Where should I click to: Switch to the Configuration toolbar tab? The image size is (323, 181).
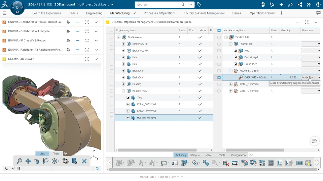click(238, 155)
